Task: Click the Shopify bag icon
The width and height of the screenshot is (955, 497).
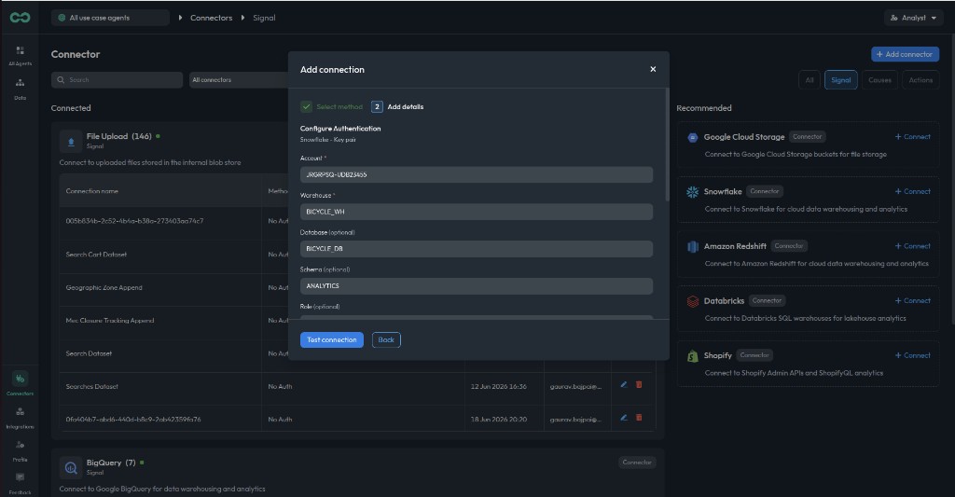Action: click(x=693, y=356)
